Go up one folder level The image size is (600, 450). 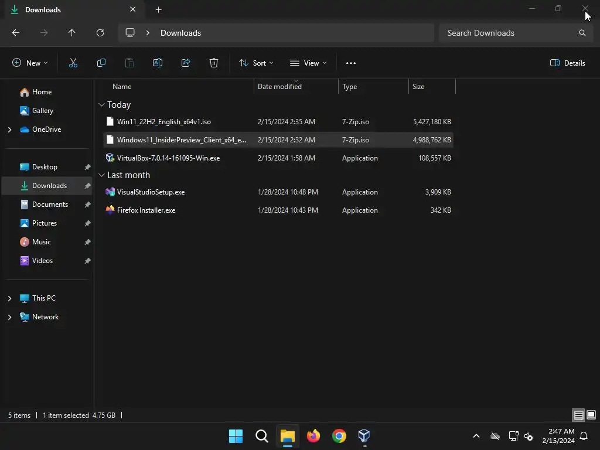72,33
